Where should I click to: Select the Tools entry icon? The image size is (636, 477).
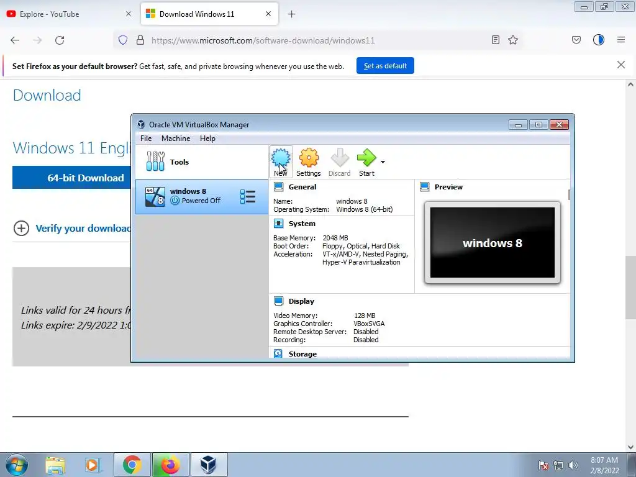coord(155,161)
